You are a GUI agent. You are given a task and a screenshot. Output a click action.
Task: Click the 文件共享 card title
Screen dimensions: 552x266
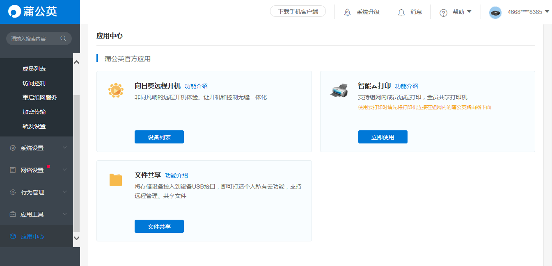(148, 175)
